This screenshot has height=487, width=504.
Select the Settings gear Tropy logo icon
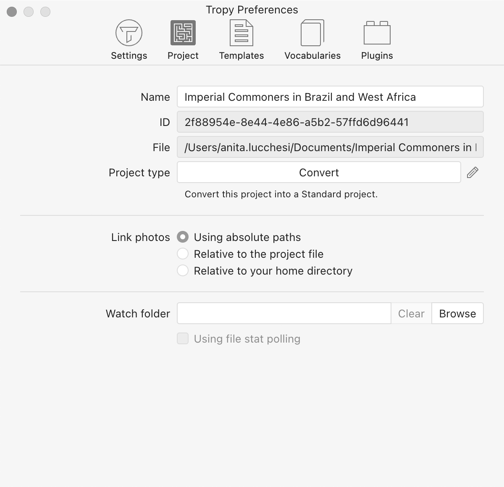pos(129,32)
